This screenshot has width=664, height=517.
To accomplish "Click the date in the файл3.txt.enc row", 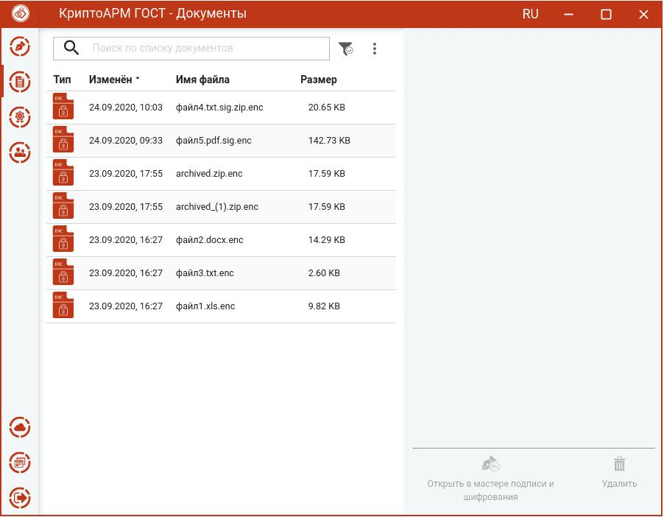I will click(126, 273).
